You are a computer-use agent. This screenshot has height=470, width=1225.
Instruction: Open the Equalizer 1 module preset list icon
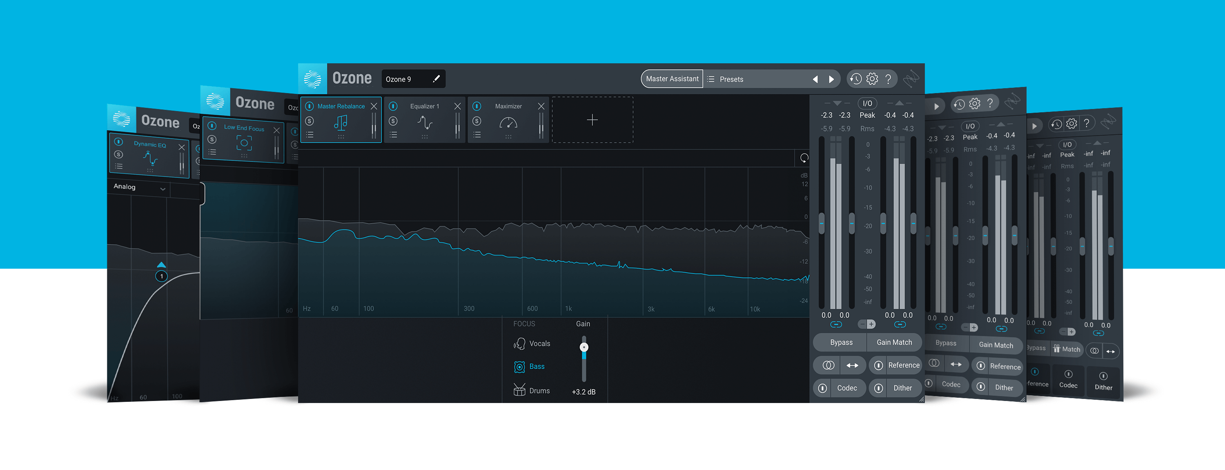click(x=393, y=135)
